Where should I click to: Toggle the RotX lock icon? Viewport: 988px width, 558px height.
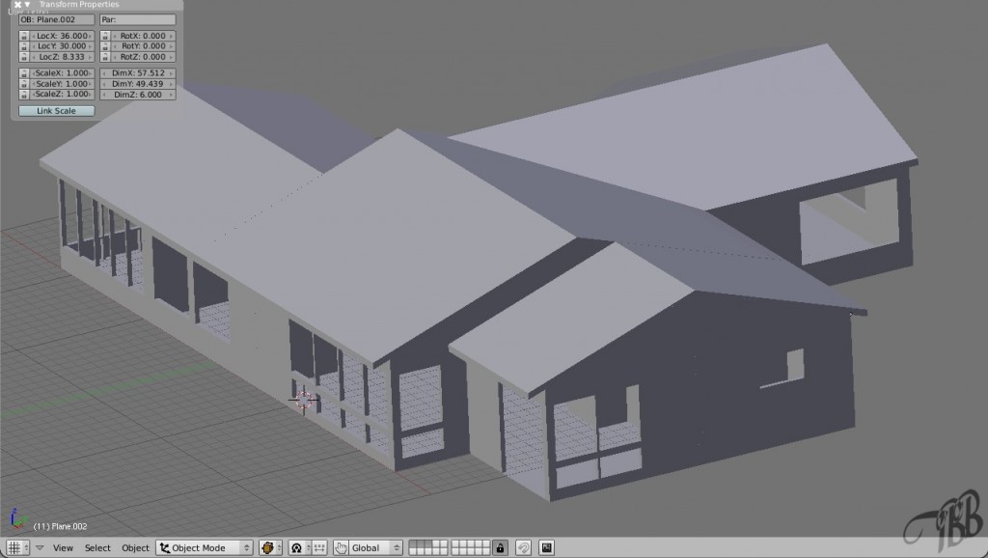pyautogui.click(x=105, y=36)
